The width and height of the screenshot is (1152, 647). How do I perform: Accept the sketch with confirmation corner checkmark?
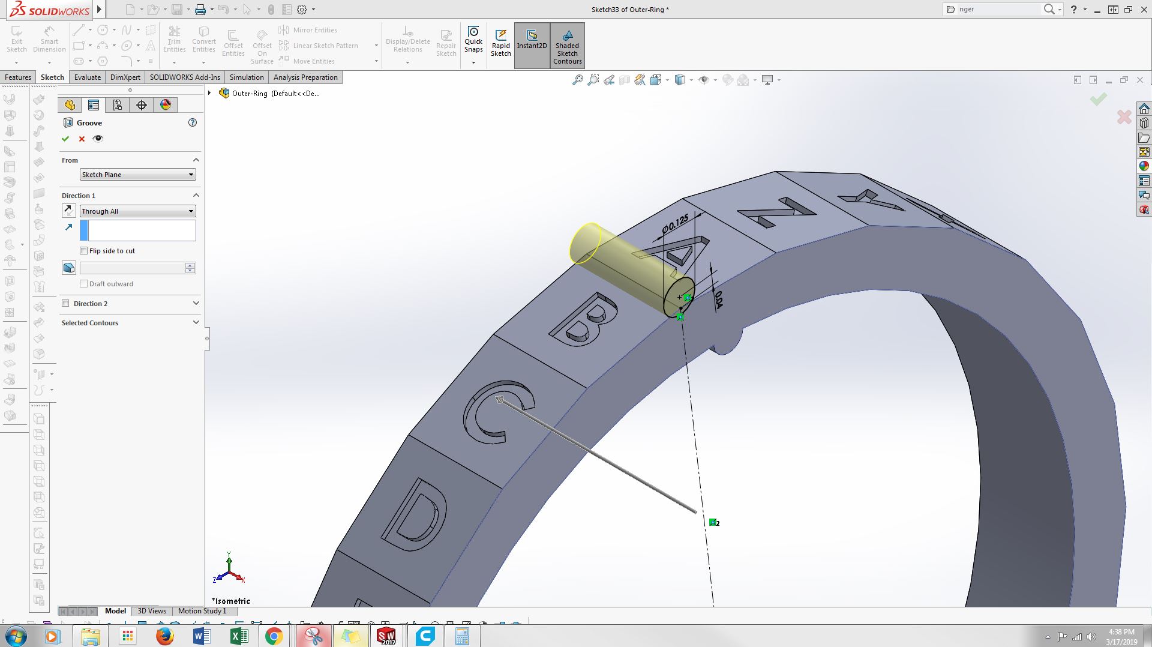(x=1099, y=99)
